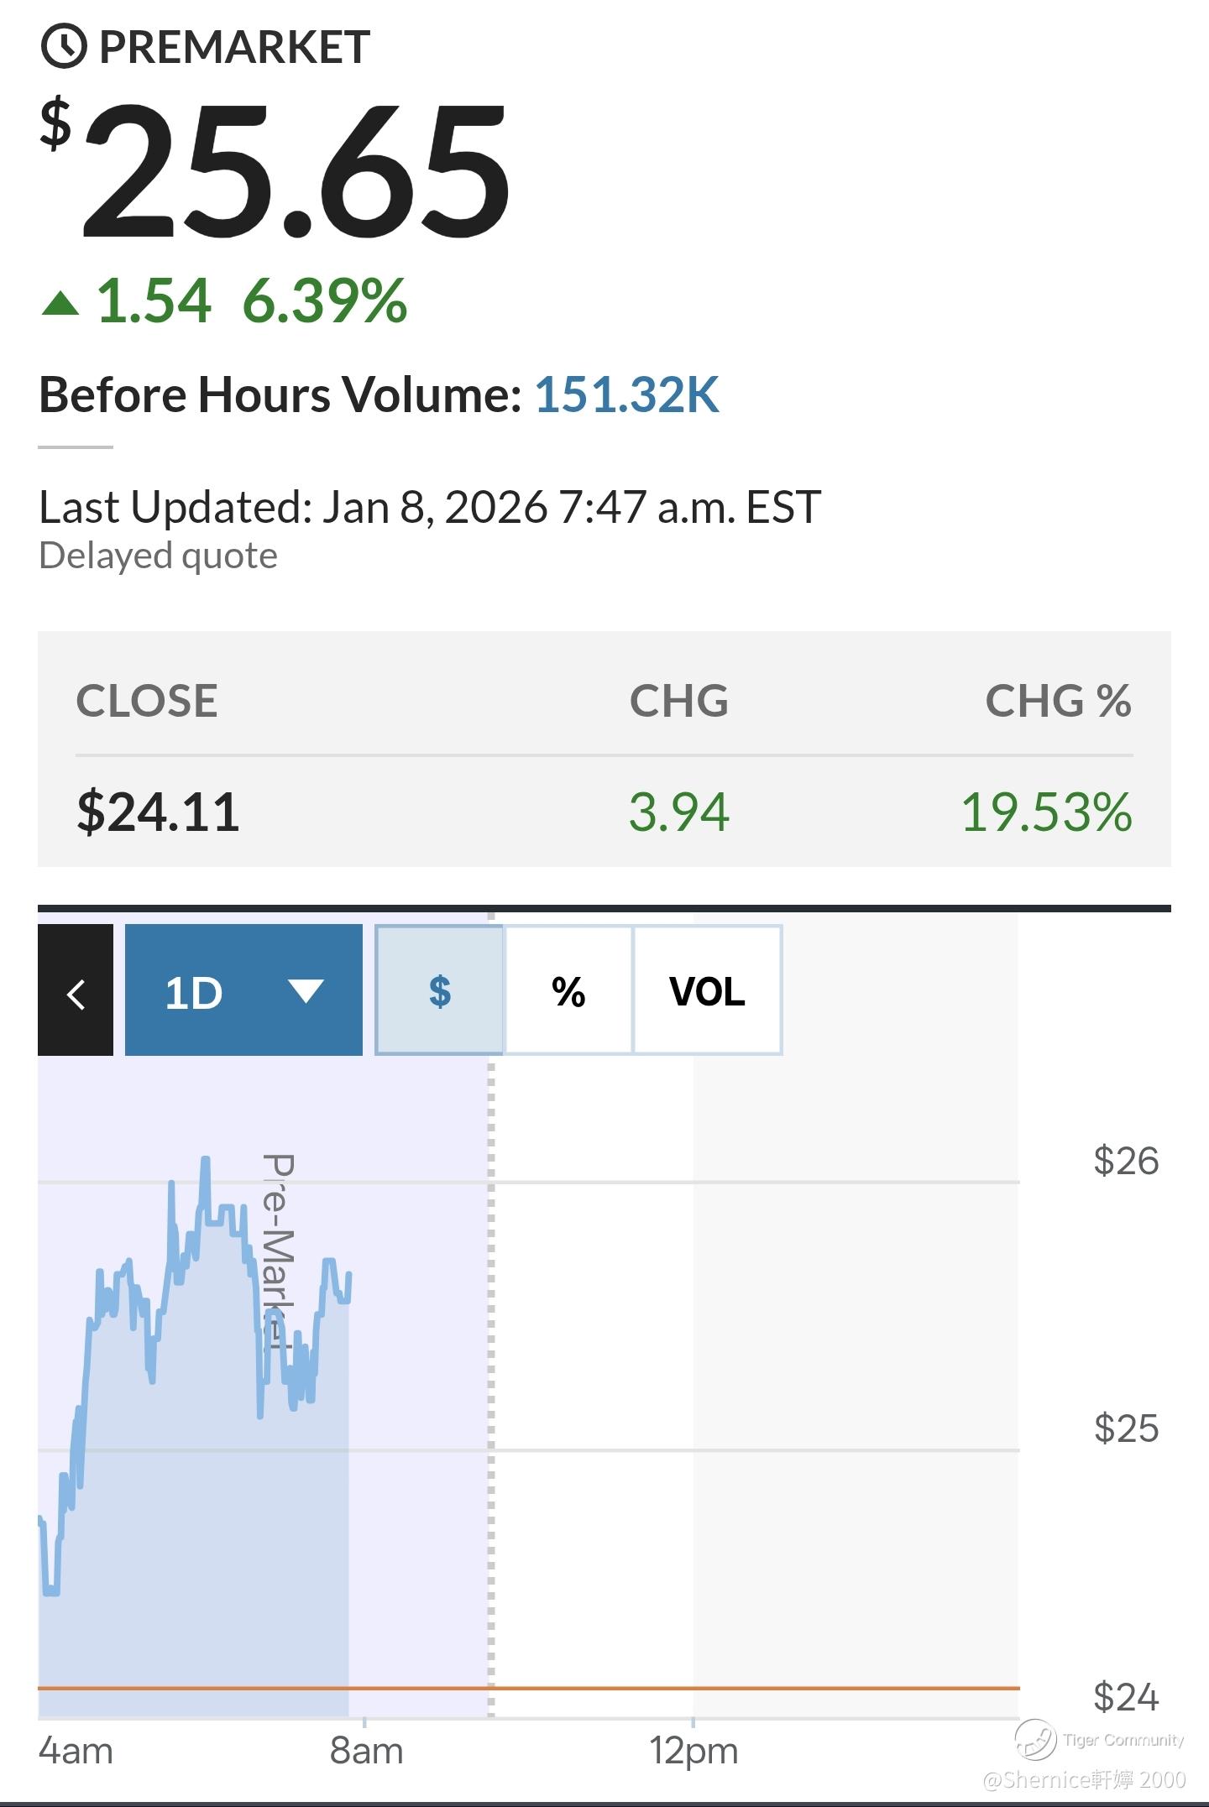Toggle the VOL chart mode
This screenshot has width=1209, height=1807.
point(707,990)
